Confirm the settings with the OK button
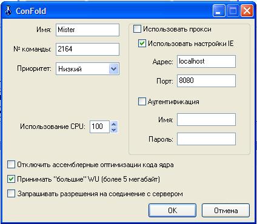 click(172, 211)
